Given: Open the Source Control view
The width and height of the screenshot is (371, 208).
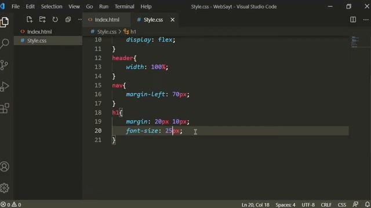Looking at the screenshot, I should click(x=4, y=65).
